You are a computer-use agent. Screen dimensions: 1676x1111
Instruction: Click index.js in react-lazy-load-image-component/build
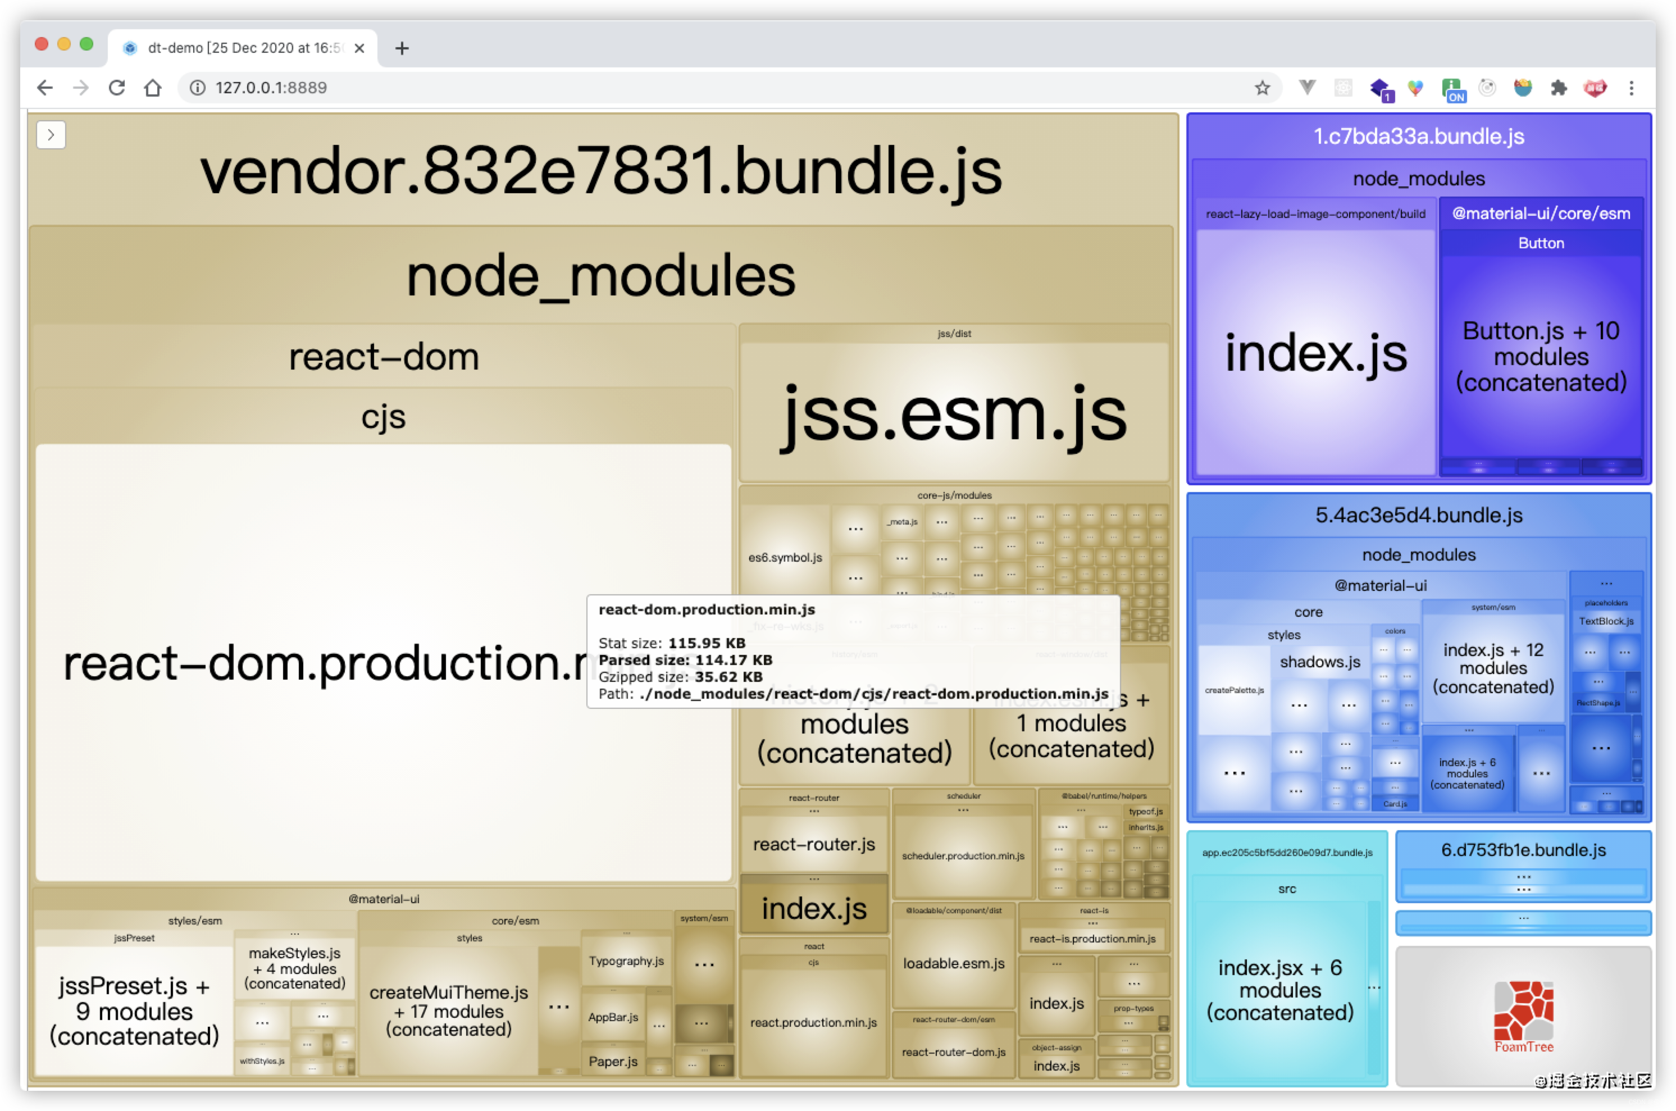1315,352
